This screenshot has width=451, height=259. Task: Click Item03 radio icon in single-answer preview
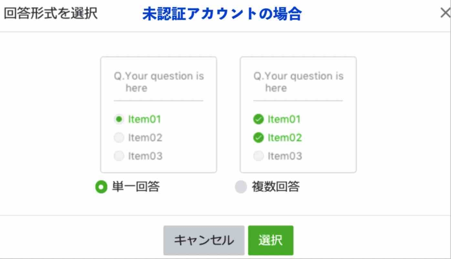click(119, 156)
